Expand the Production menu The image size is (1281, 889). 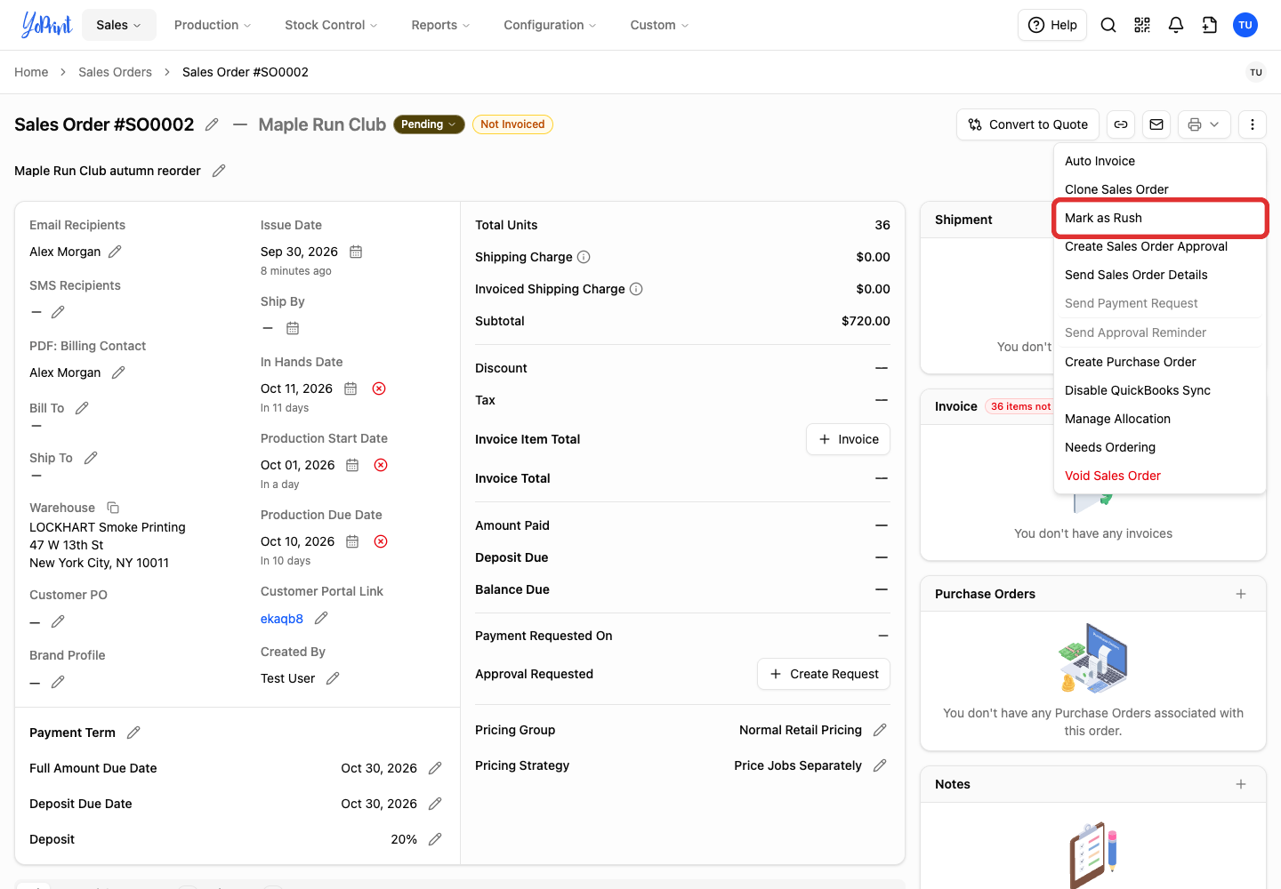(x=213, y=25)
